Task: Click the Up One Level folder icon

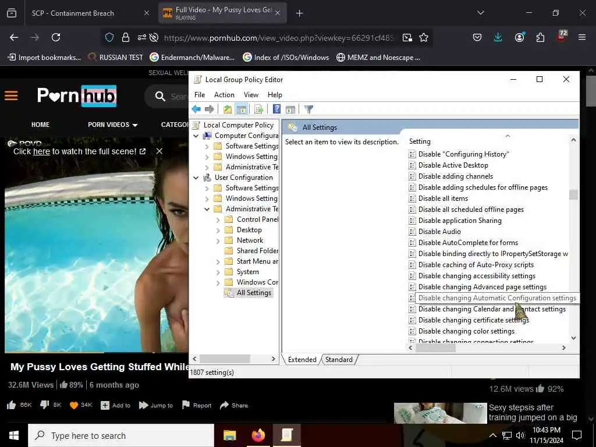Action: pyautogui.click(x=228, y=109)
